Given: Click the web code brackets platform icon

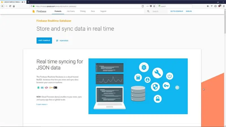Looking at the screenshot, I should (x=46, y=87).
